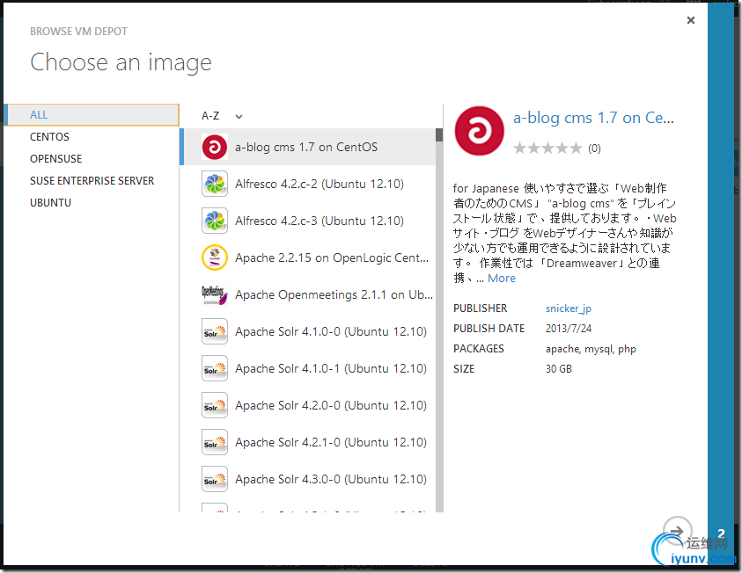Show SUSE ENTERPRISE SERVER images
Screen dimensions: 742x573
[x=92, y=181]
